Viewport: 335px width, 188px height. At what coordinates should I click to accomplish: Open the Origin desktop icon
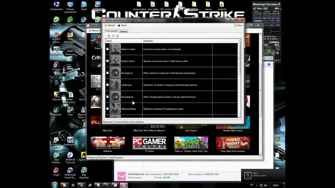click(x=56, y=172)
